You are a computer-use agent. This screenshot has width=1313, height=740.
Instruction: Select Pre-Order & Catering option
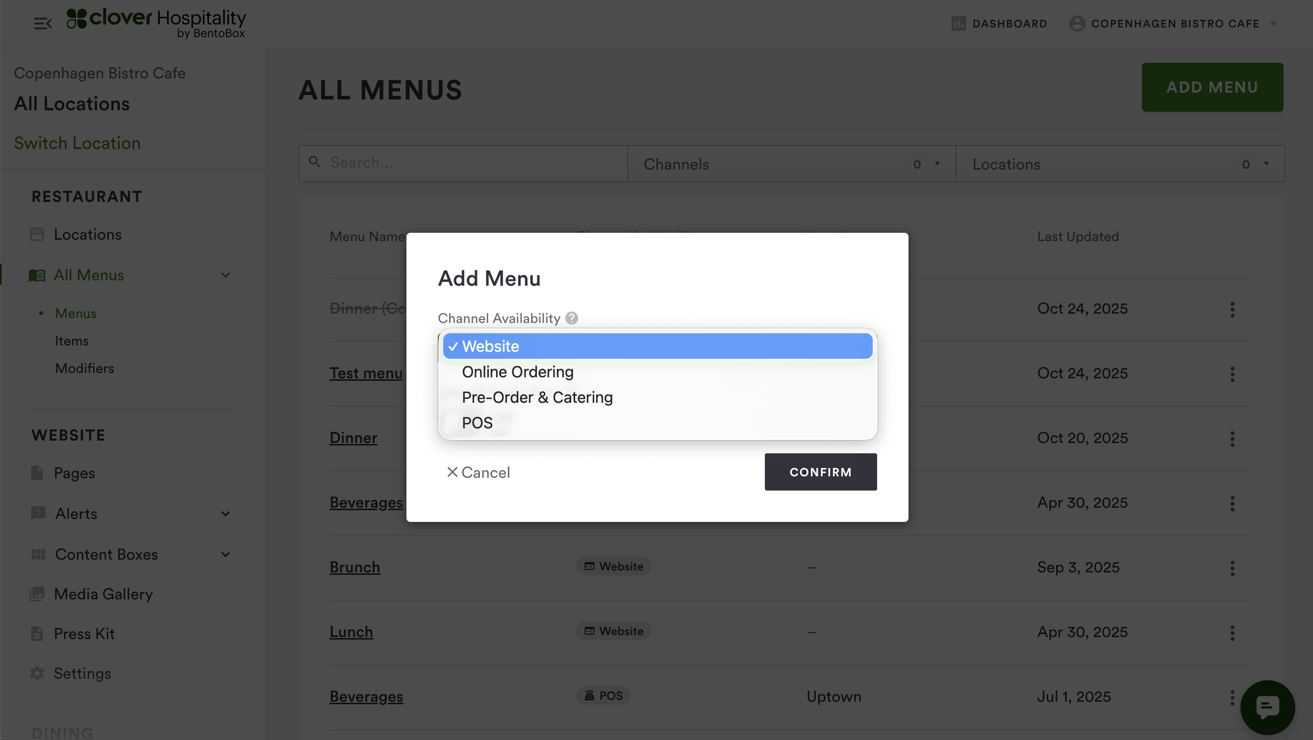coord(537,397)
